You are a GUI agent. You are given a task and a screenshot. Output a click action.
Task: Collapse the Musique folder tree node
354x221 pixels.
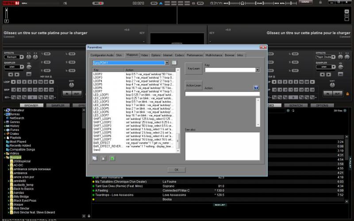[5, 157]
